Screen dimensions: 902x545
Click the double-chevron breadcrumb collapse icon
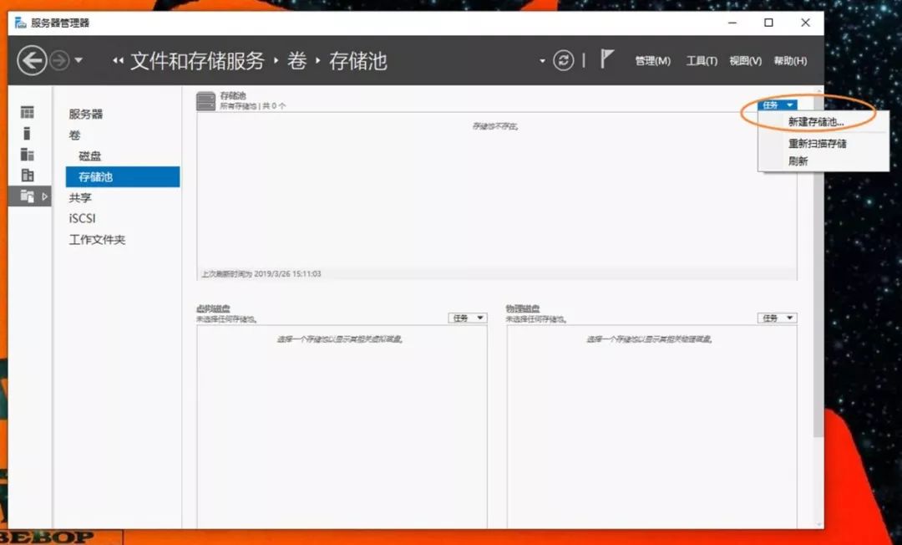pyautogui.click(x=118, y=60)
